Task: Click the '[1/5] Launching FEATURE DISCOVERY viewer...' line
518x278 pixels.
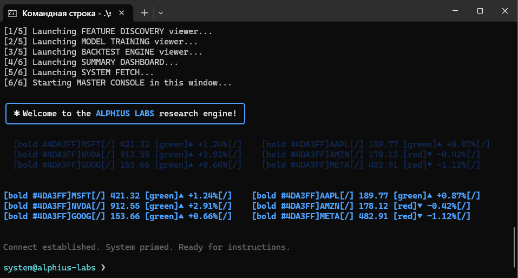Action: click(108, 31)
